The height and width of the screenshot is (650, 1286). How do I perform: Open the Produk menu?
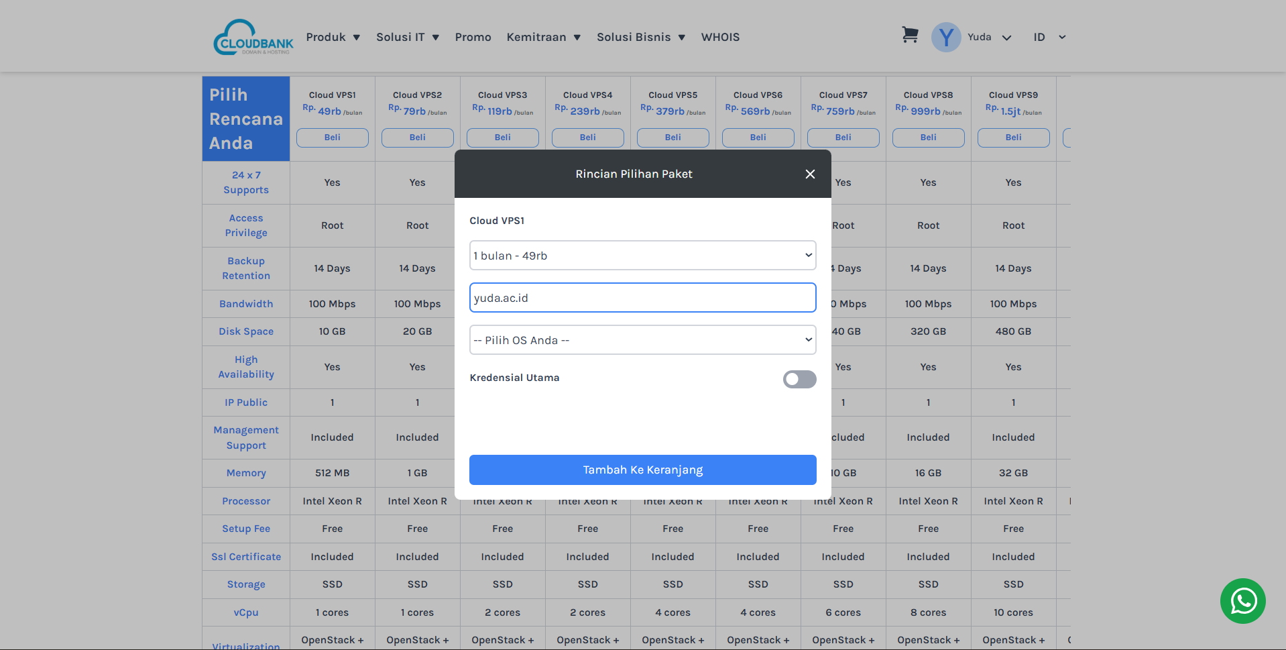pos(333,38)
